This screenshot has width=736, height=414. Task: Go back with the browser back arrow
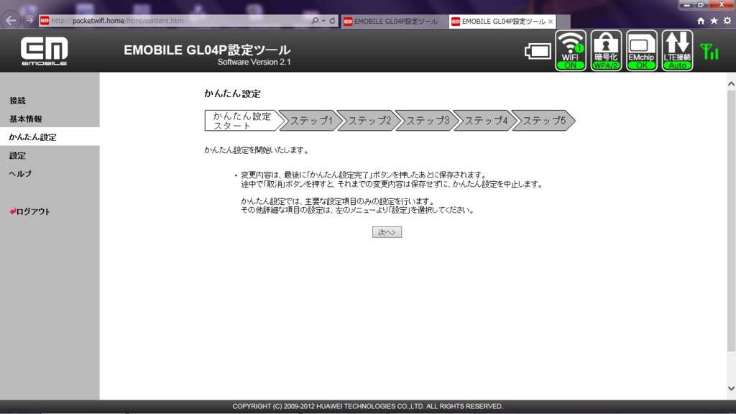click(11, 20)
